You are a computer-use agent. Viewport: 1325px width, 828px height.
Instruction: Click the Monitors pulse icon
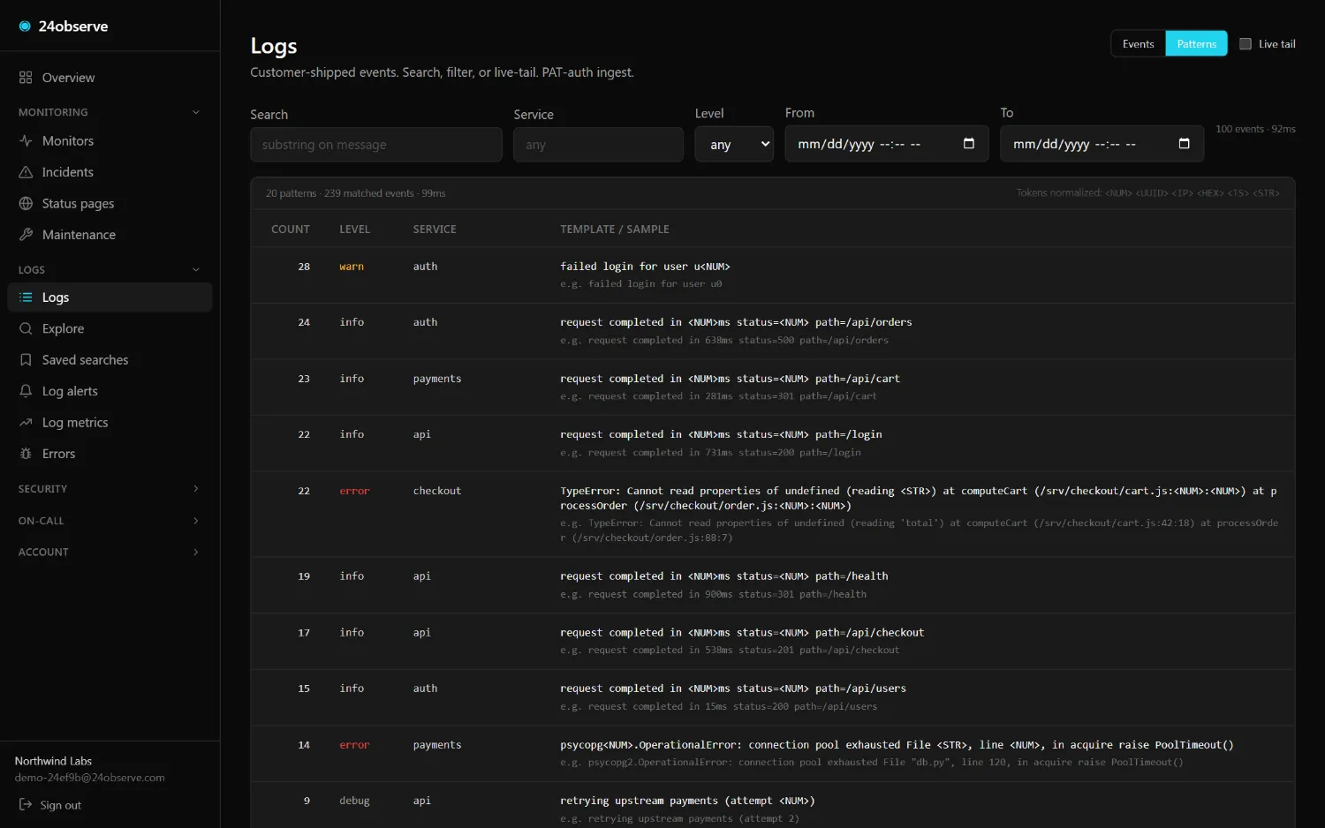pos(26,140)
